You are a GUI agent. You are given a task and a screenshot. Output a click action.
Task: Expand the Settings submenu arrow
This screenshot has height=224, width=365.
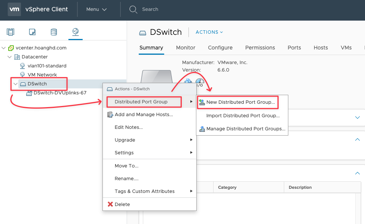191,152
